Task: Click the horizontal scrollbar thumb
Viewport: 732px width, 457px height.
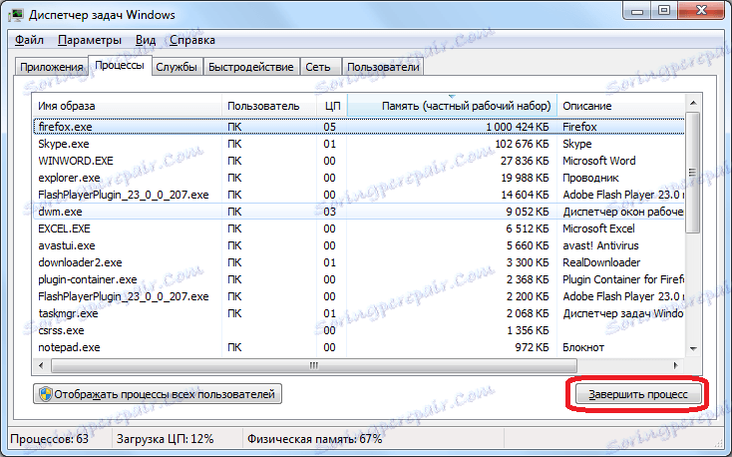Action: pos(314,365)
